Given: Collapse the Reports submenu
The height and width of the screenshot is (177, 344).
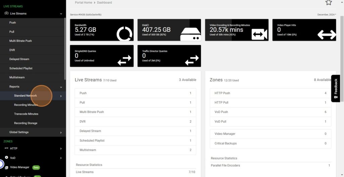Looking at the screenshot, I should point(61,87).
